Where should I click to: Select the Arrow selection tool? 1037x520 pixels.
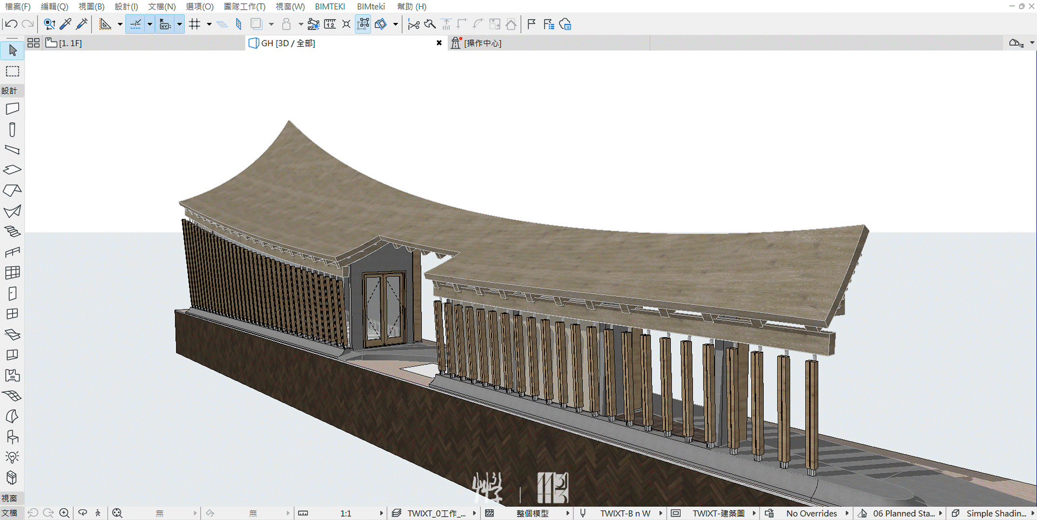(x=13, y=51)
